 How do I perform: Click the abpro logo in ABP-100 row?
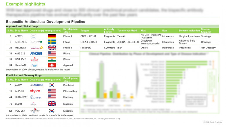coord(35,91)
